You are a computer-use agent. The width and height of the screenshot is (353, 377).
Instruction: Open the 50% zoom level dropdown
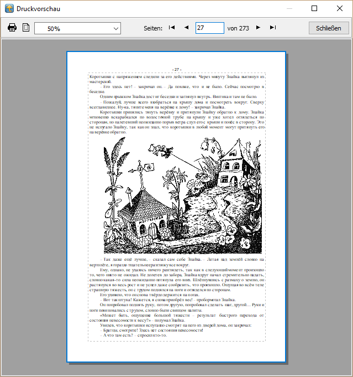77,28
